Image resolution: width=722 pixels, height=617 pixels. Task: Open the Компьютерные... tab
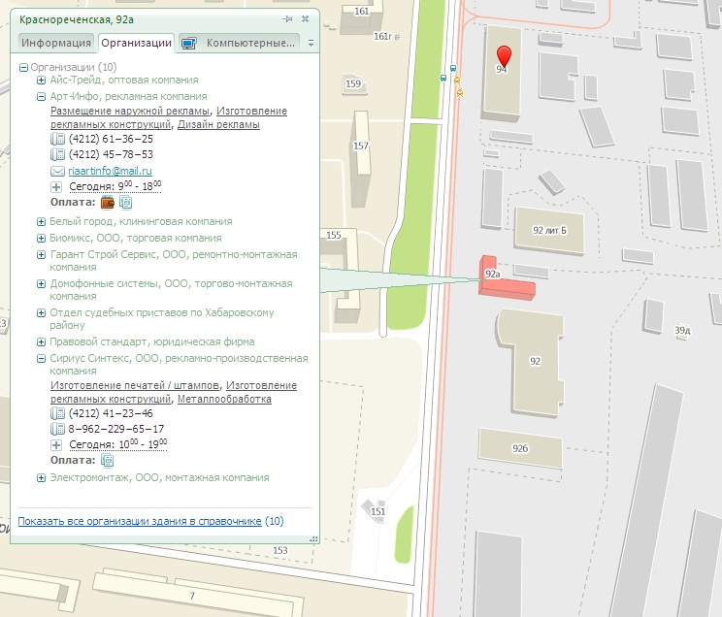(241, 43)
